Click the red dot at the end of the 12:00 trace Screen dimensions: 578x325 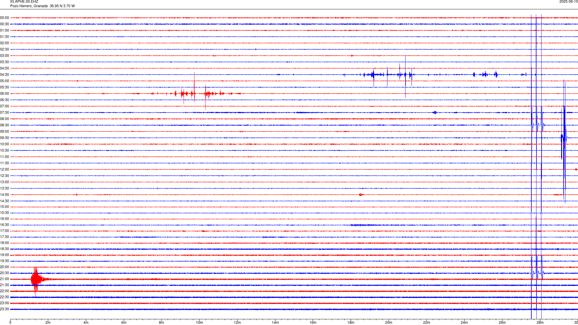576,169
